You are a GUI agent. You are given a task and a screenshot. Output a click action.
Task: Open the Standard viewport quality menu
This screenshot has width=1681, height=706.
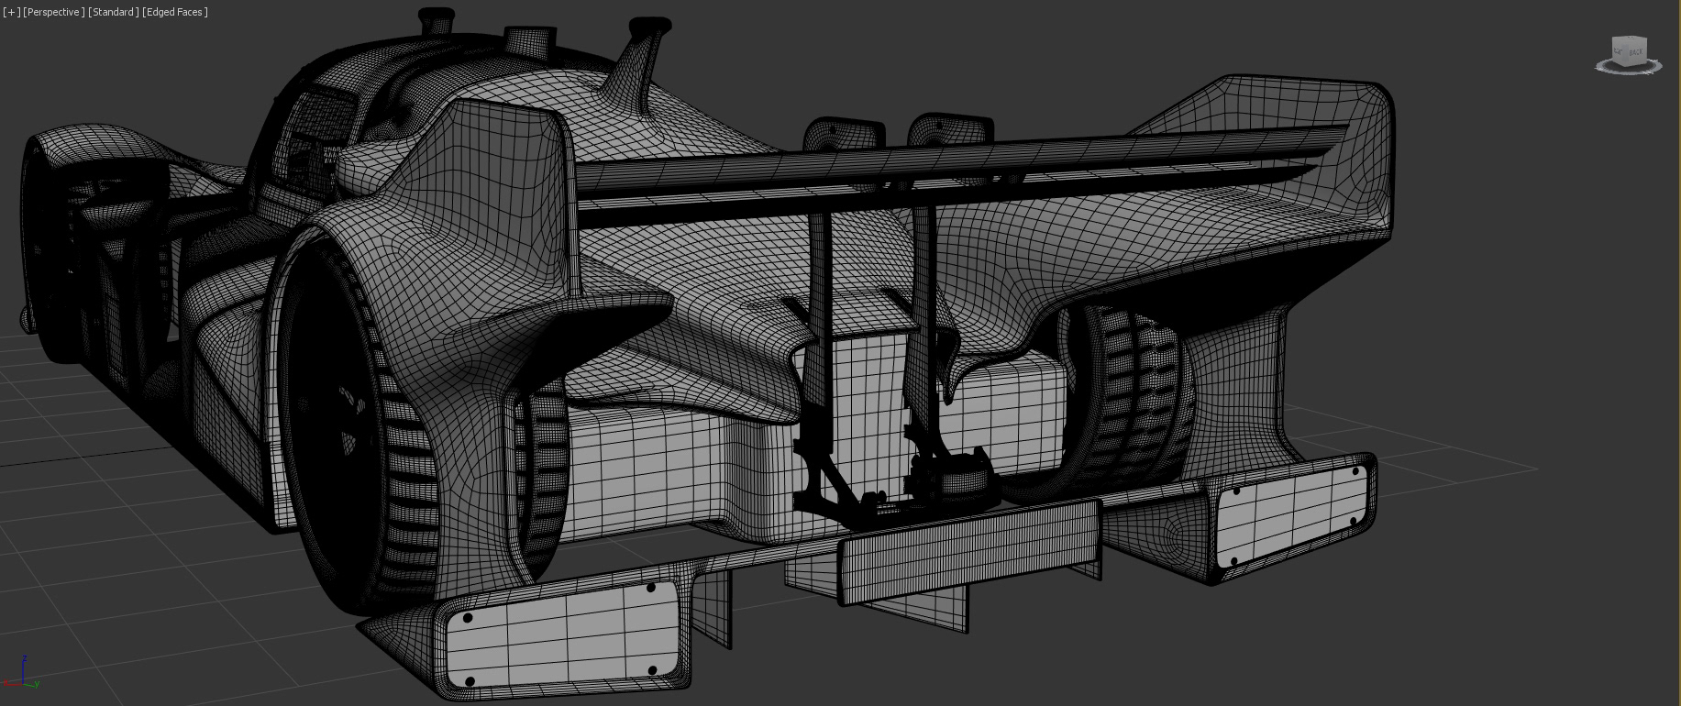(114, 12)
